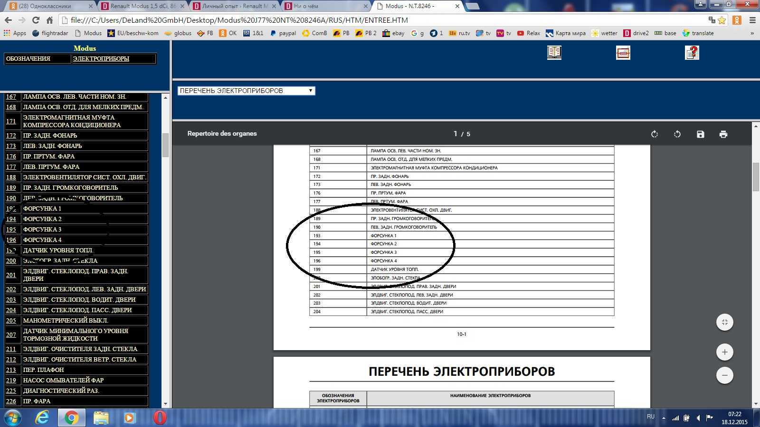This screenshot has width=760, height=427.
Task: Open the new tab button
Action: coord(472,6)
